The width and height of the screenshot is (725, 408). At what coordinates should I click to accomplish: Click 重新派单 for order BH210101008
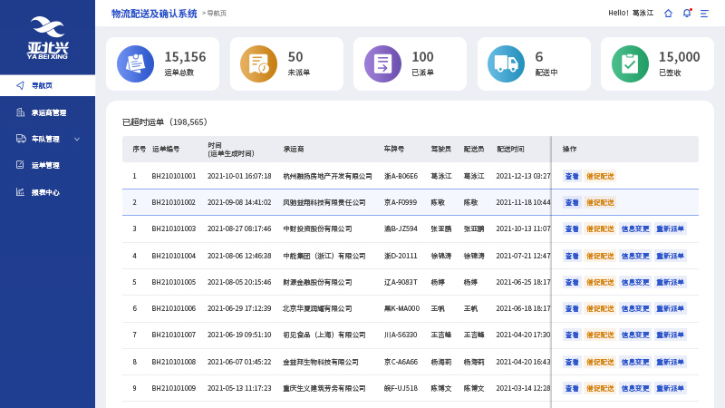coord(671,362)
